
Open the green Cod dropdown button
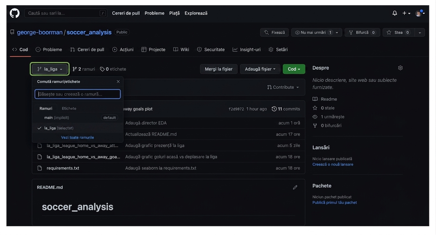click(294, 69)
